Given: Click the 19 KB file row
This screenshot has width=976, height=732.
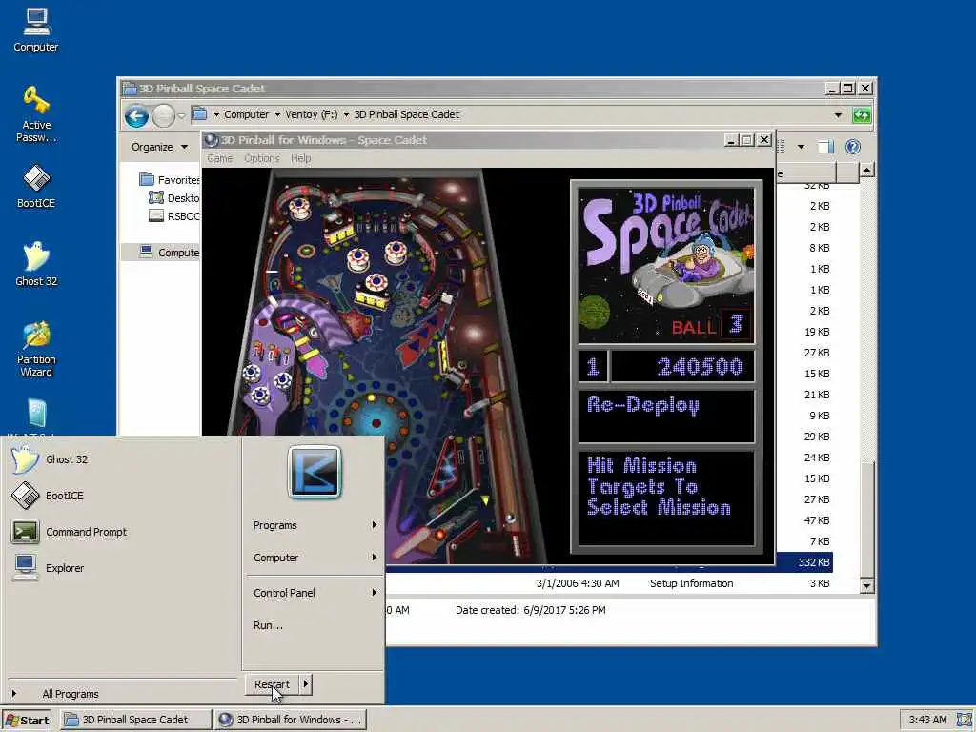Looking at the screenshot, I should pos(816,332).
